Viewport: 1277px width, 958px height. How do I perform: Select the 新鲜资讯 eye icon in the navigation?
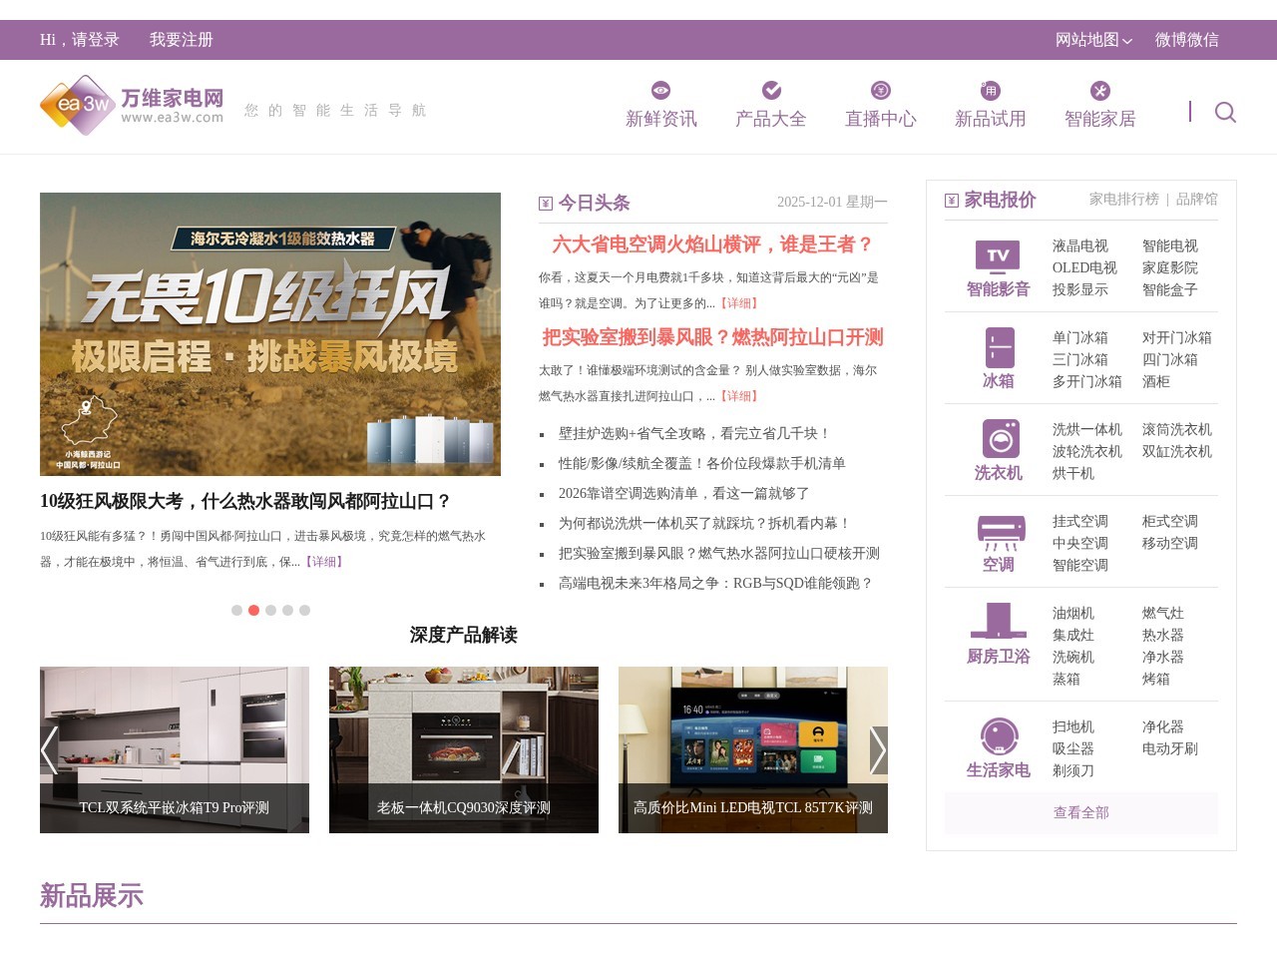[660, 90]
